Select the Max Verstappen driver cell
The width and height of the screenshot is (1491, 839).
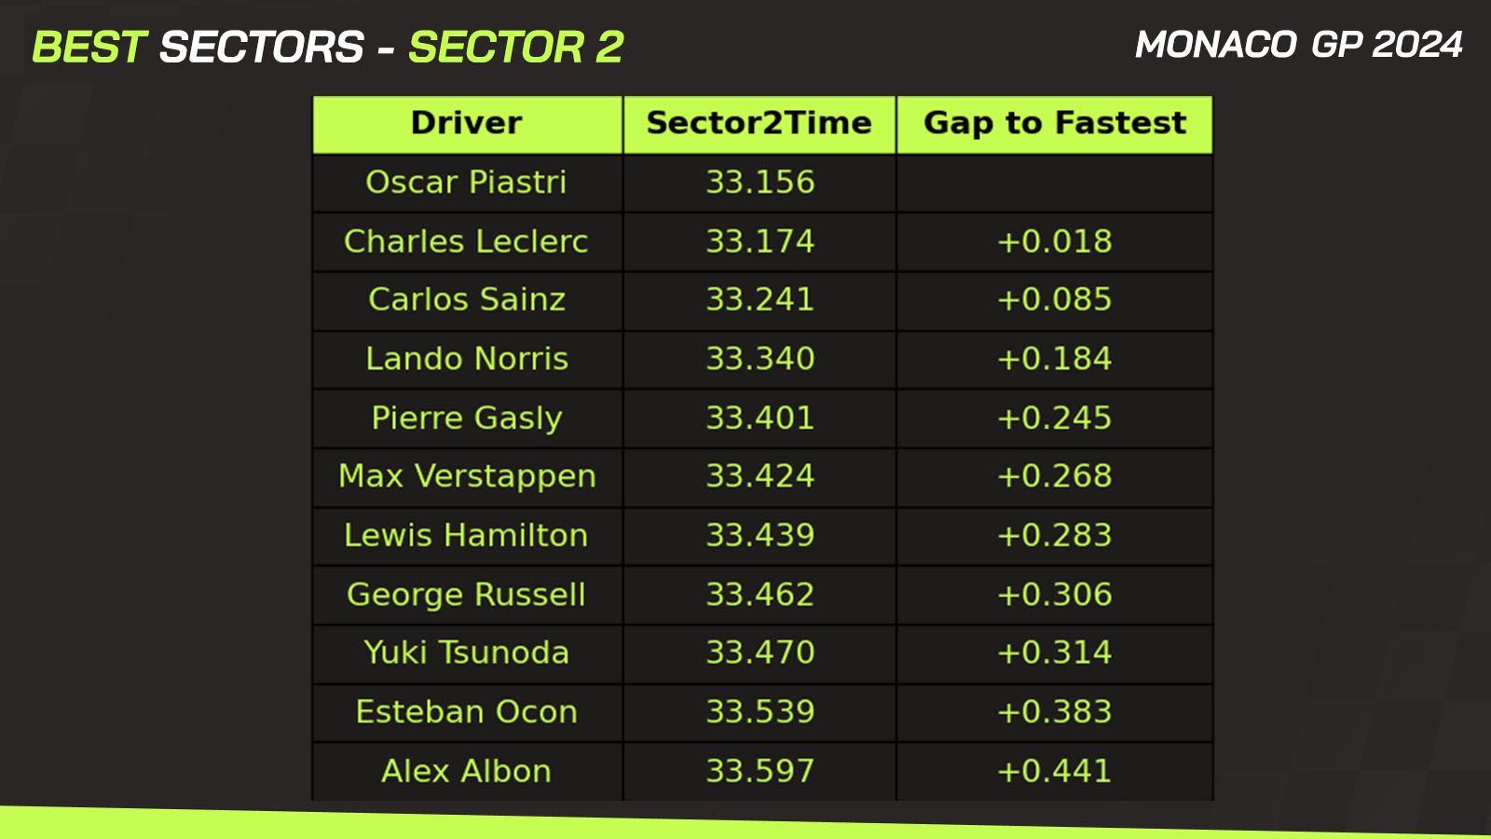(467, 476)
